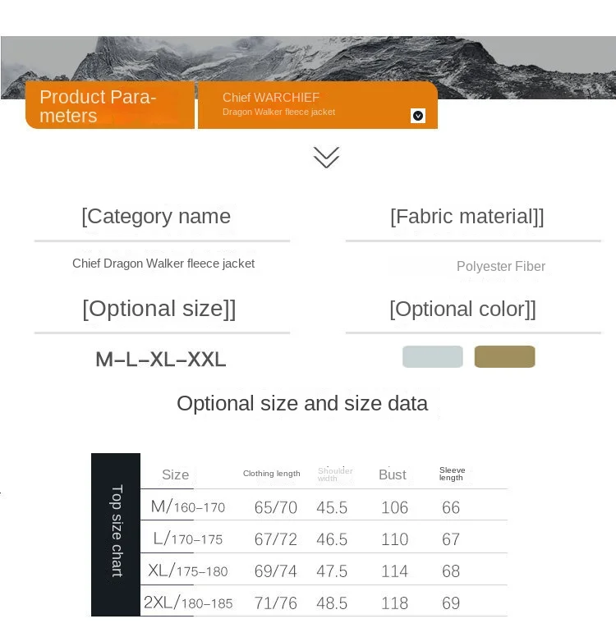616x628 pixels.
Task: Select the Chief WARCHIEF banner tab
Action: [x=317, y=104]
